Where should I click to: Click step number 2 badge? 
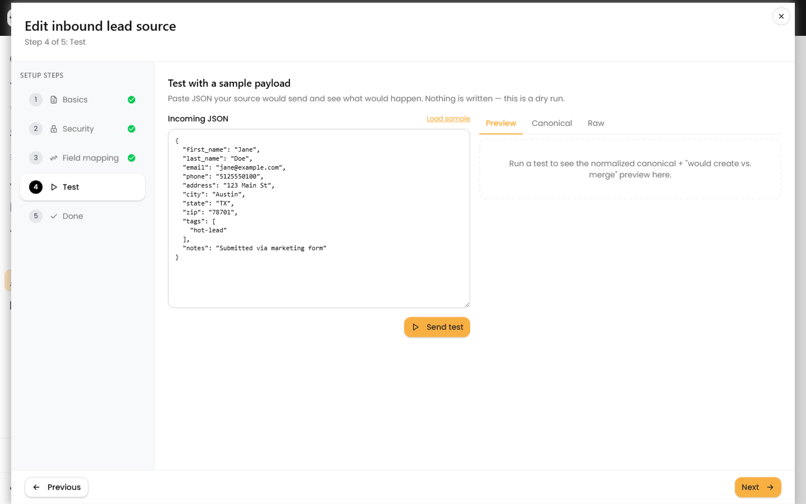coord(36,129)
